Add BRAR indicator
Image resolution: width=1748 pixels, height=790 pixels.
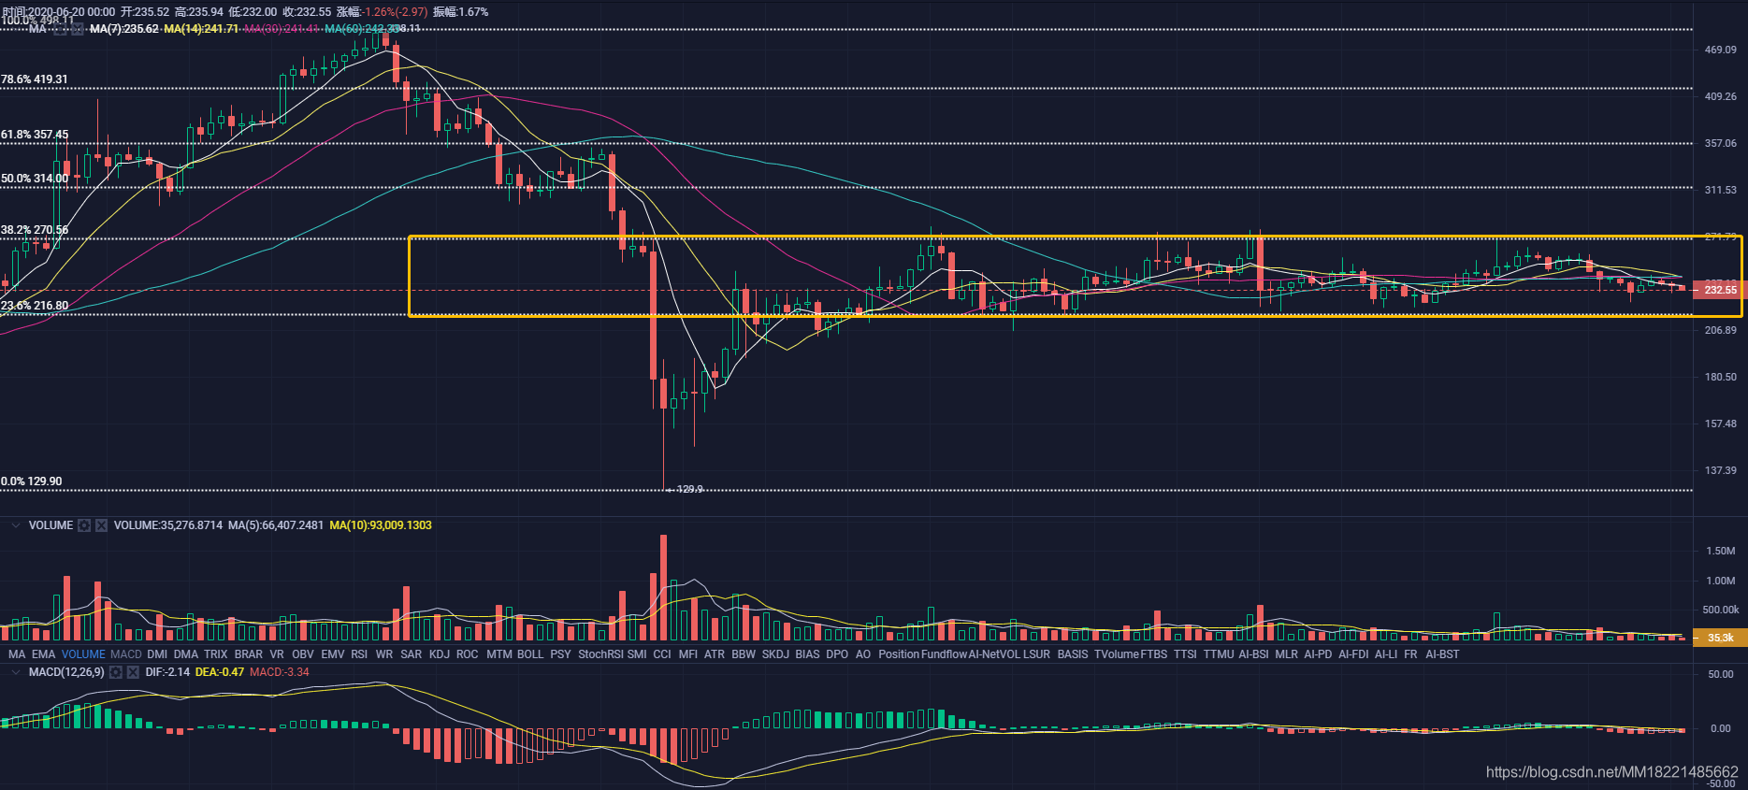(x=249, y=654)
